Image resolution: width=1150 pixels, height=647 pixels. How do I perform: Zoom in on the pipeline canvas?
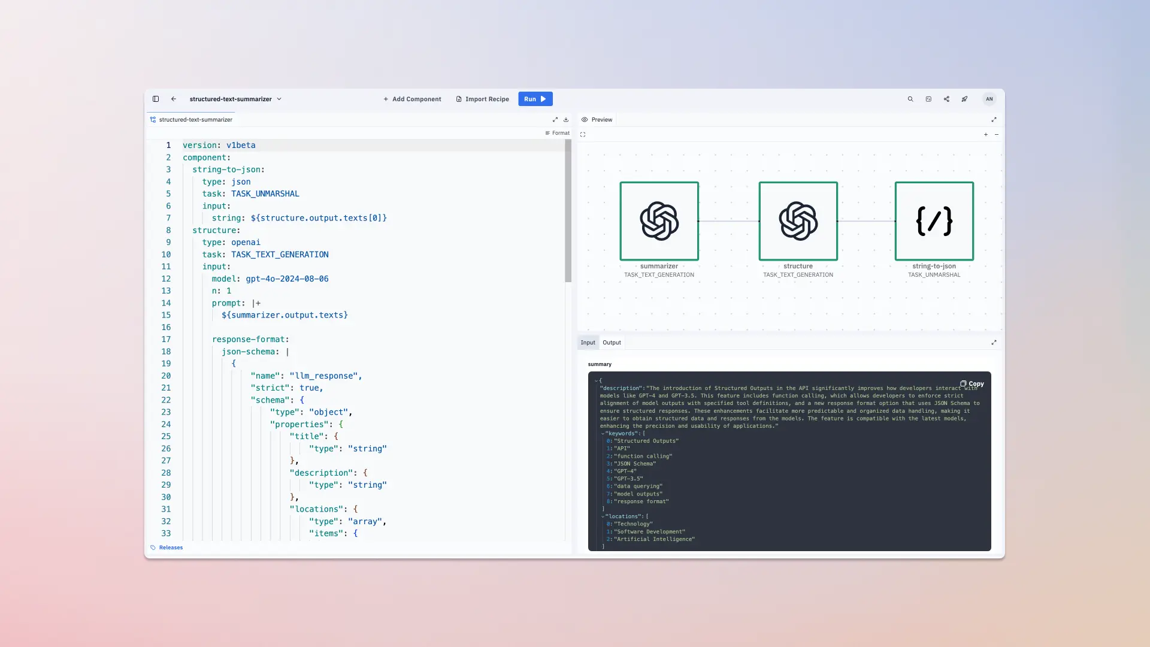point(986,135)
